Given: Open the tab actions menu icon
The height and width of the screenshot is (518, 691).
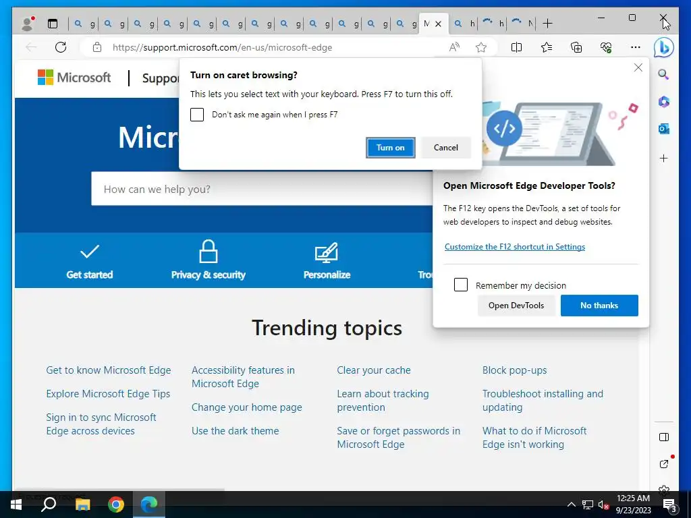Looking at the screenshot, I should pos(53,24).
